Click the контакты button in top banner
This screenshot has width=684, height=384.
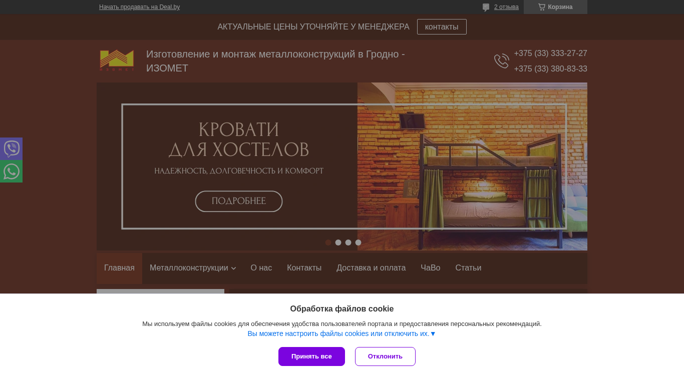click(x=442, y=27)
